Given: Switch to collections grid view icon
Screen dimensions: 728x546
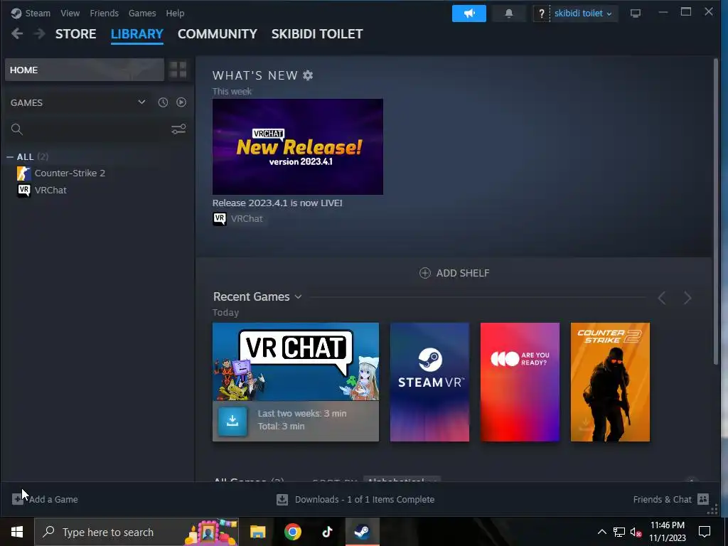Looking at the screenshot, I should [178, 70].
